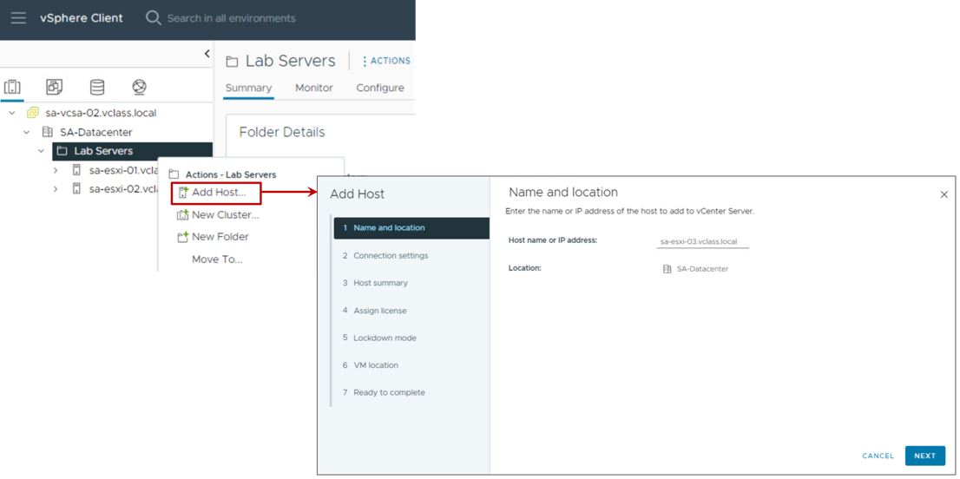Click the search magnifier icon

coord(154,18)
